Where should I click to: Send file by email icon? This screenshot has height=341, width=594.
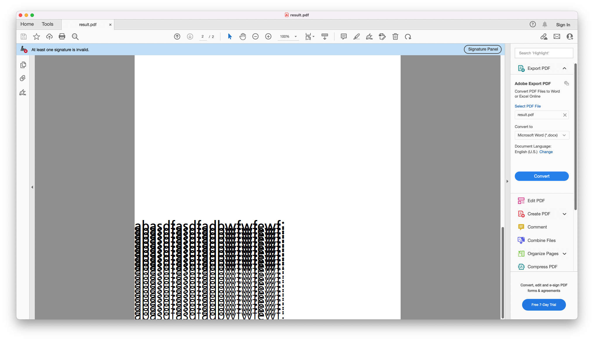[x=557, y=37]
